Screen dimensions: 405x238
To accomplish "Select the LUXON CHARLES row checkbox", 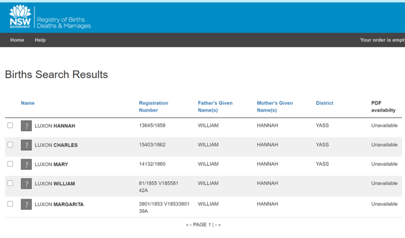I will point(10,145).
